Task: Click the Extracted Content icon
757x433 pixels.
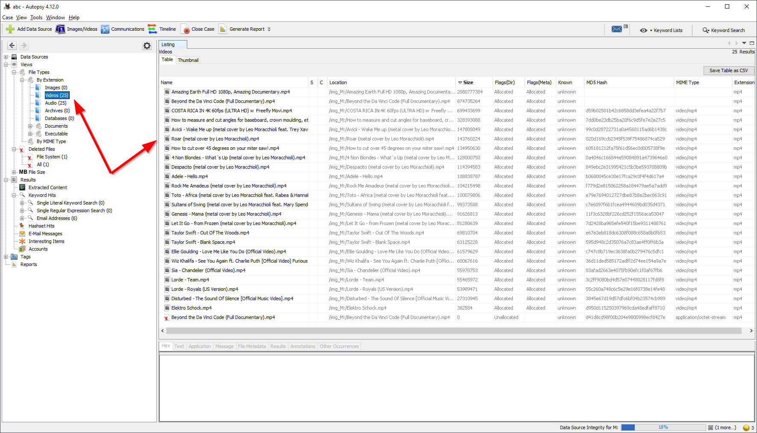Action: (22, 187)
